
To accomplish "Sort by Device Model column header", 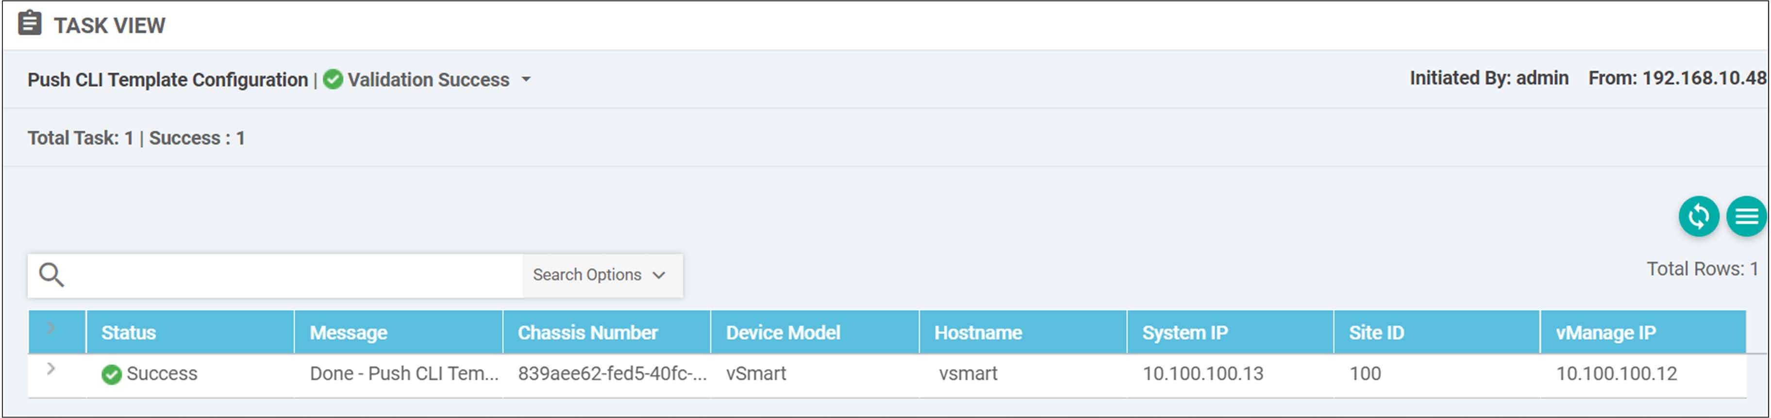I will pyautogui.click(x=783, y=333).
